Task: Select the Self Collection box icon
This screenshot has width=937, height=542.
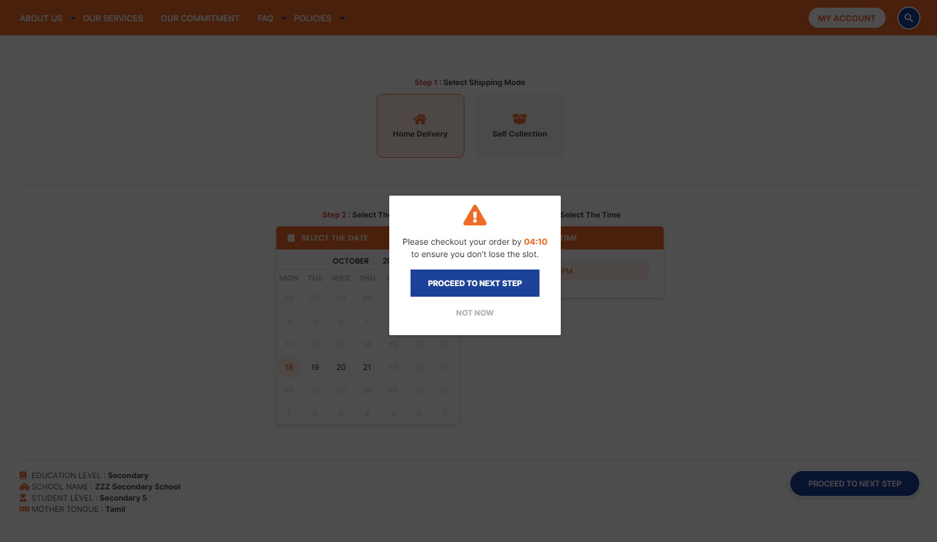Action: [519, 119]
